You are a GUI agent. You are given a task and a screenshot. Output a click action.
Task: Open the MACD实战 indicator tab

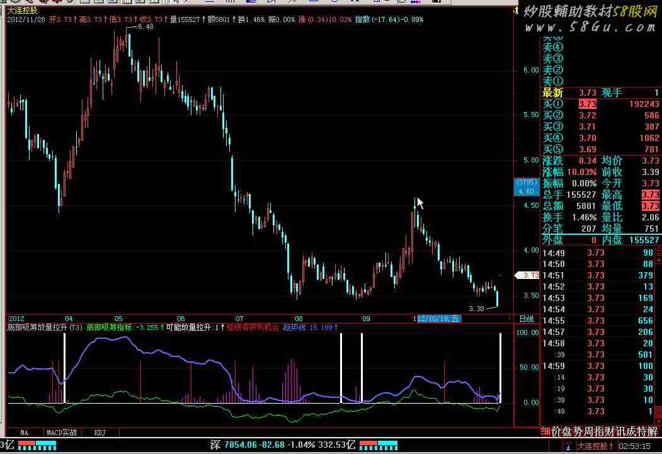point(62,433)
